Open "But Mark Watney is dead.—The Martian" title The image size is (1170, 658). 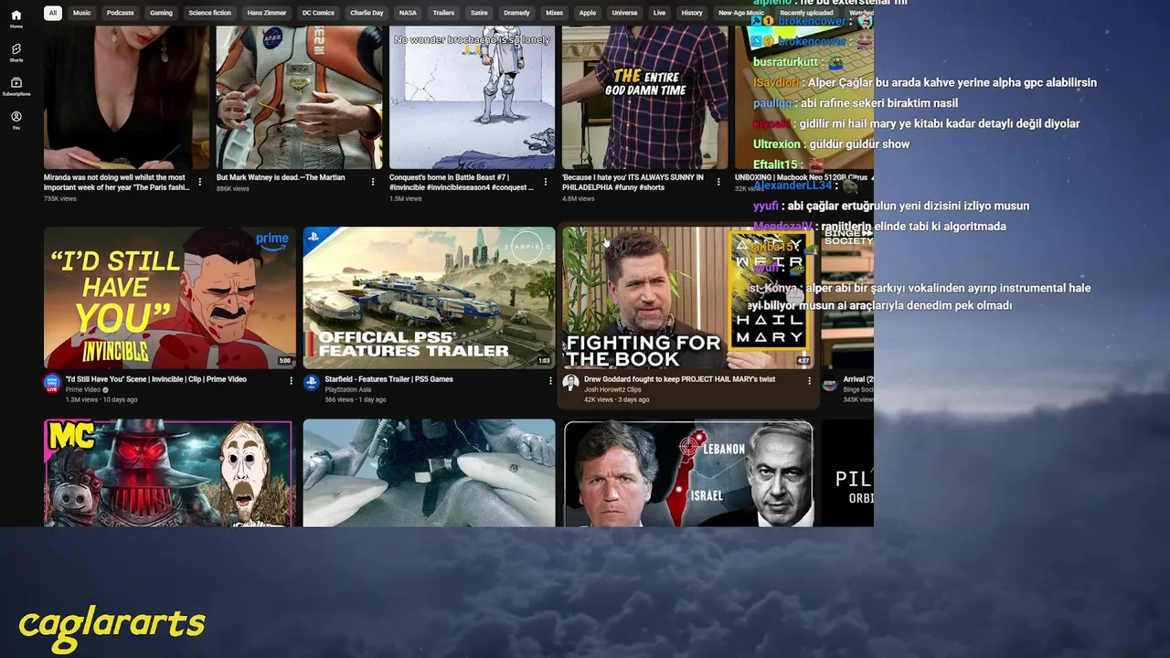(281, 177)
